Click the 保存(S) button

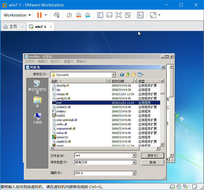tap(152, 156)
